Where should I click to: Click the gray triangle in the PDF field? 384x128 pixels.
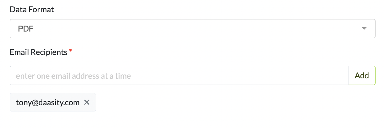(x=364, y=29)
